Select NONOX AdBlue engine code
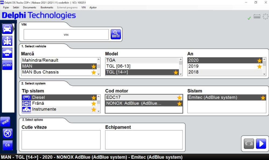 [144, 103]
